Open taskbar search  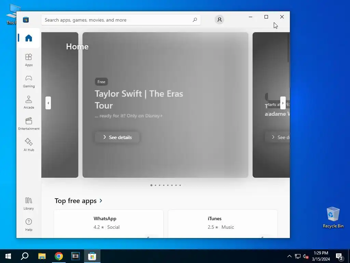25,256
